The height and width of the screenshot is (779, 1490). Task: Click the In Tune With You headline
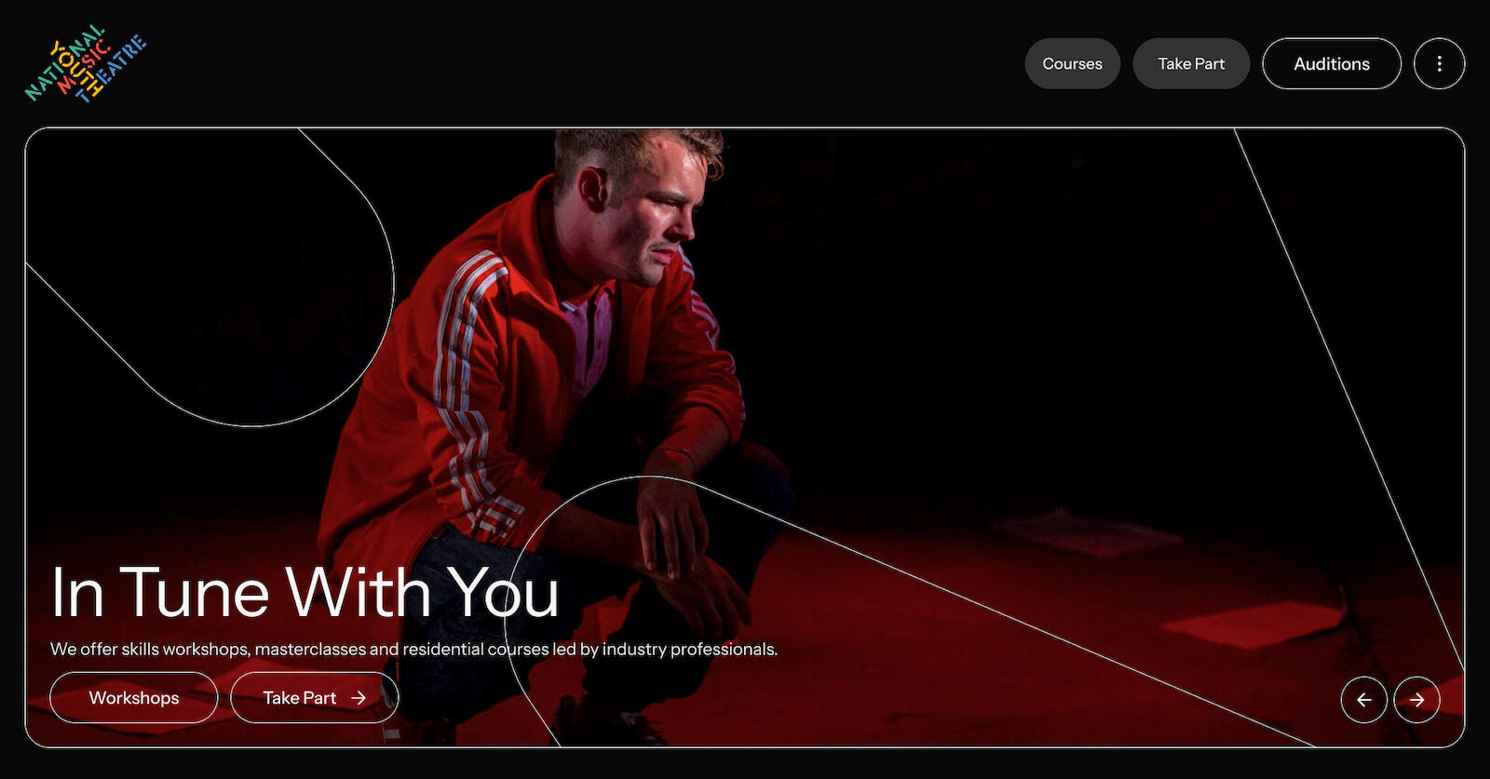305,593
